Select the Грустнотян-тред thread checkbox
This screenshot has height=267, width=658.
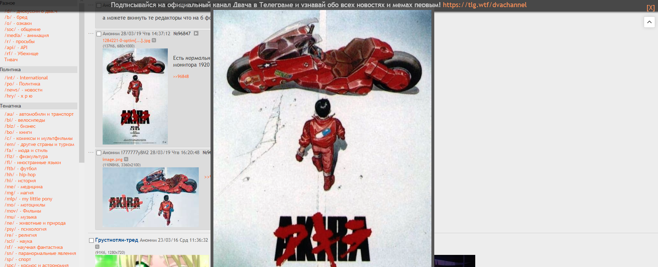(x=91, y=240)
